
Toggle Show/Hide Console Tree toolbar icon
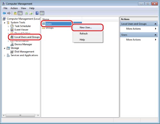[x=20, y=13]
